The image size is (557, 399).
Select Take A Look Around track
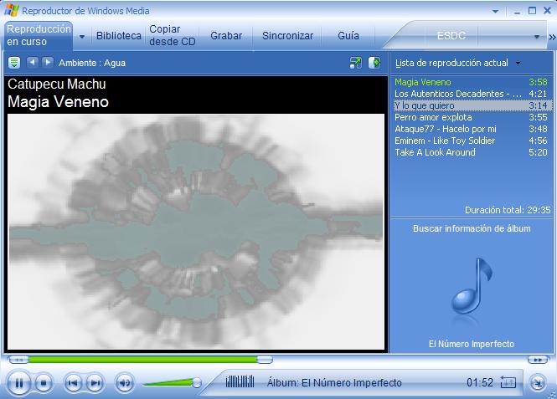[471, 152]
